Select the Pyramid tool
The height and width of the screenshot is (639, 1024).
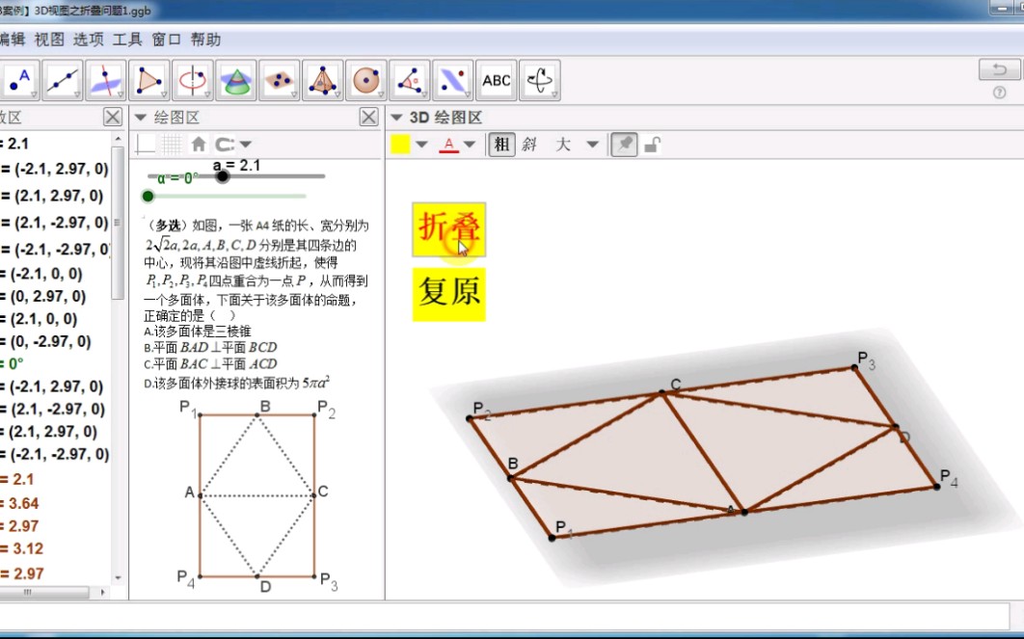[x=323, y=80]
